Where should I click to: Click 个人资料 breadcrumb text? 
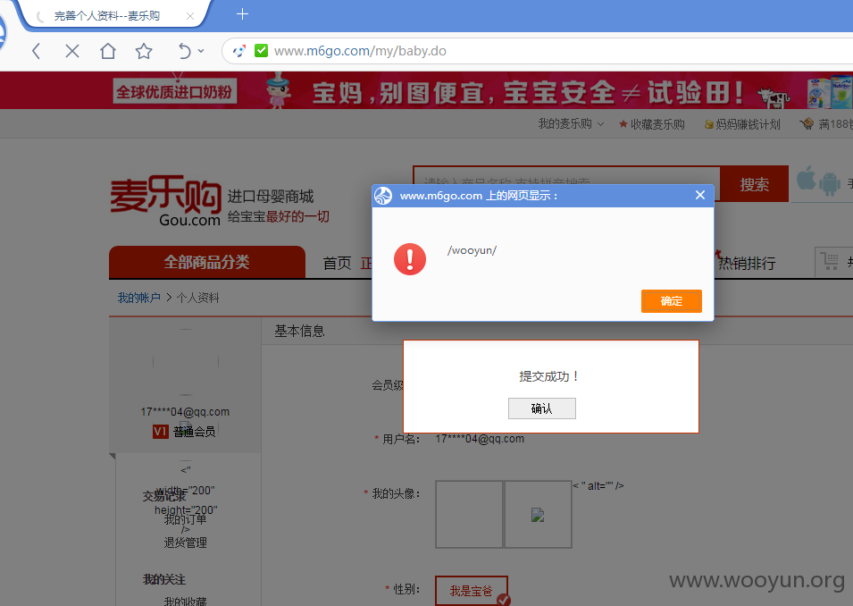tap(197, 298)
